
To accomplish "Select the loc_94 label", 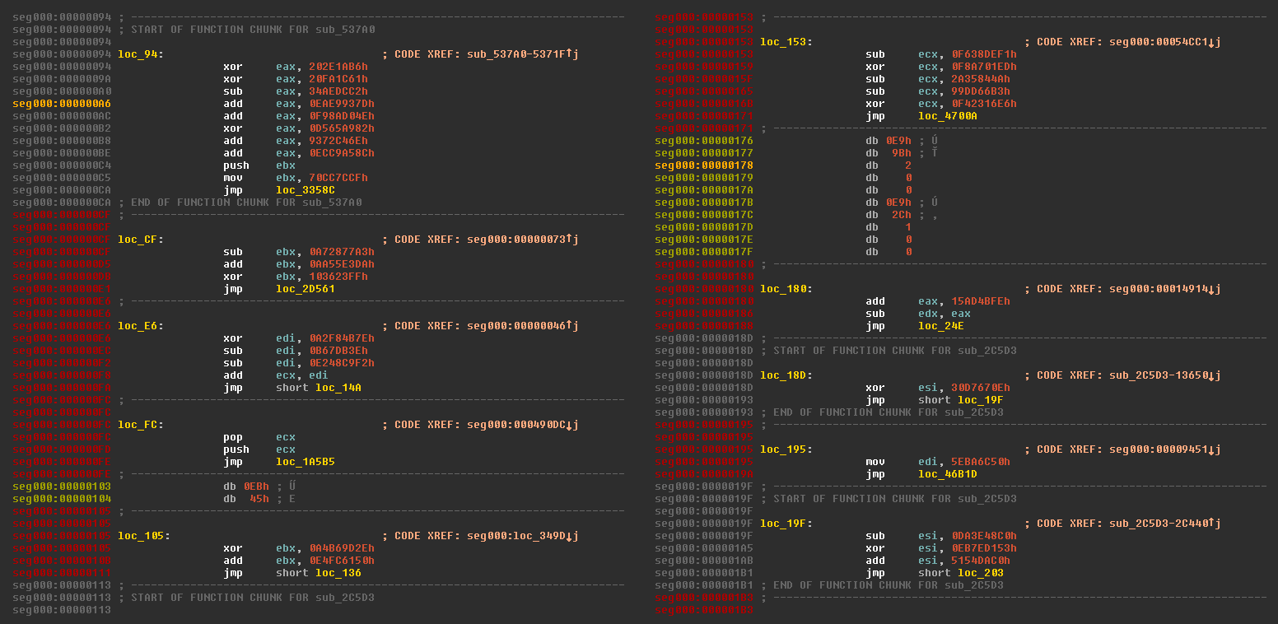I will pos(140,54).
